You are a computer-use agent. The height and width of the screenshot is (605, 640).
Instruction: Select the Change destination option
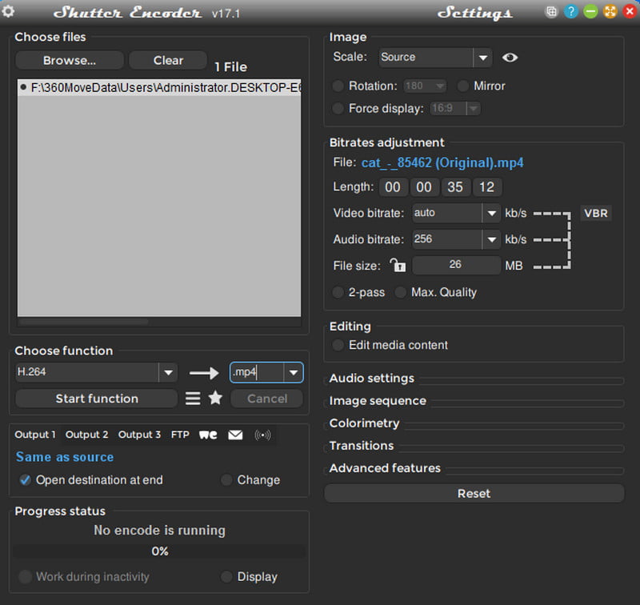[x=226, y=480]
